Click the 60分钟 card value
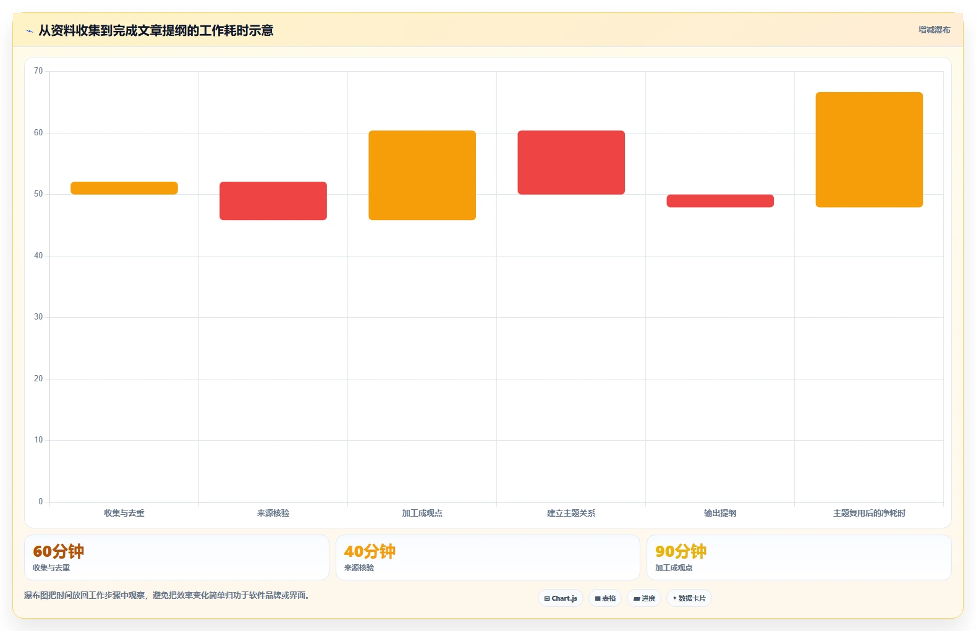This screenshot has height=631, width=976. point(59,551)
